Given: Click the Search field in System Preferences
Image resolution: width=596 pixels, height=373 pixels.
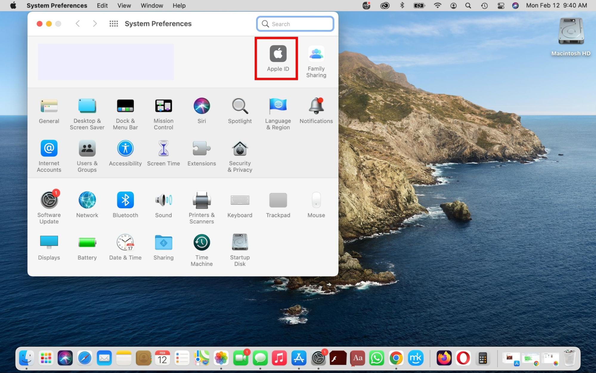Looking at the screenshot, I should click(x=295, y=24).
